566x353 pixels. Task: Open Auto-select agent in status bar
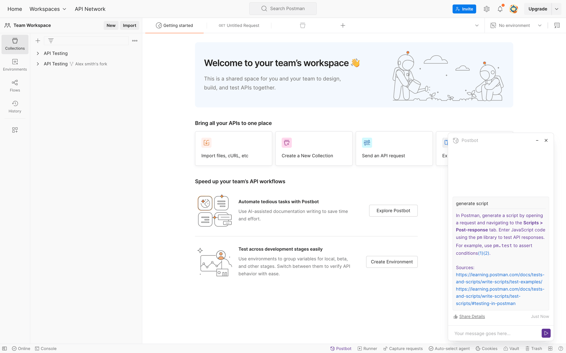coord(449,348)
